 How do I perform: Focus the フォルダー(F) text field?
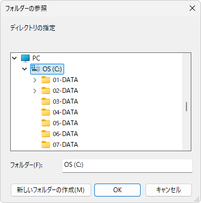pos(127,166)
